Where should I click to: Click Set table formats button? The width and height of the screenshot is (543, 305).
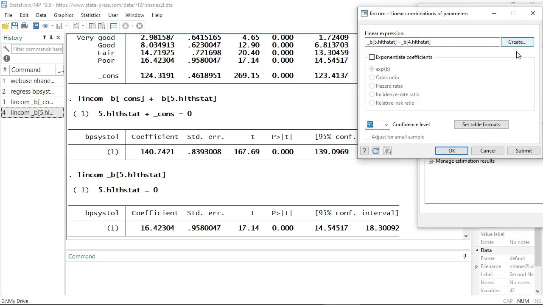click(481, 125)
